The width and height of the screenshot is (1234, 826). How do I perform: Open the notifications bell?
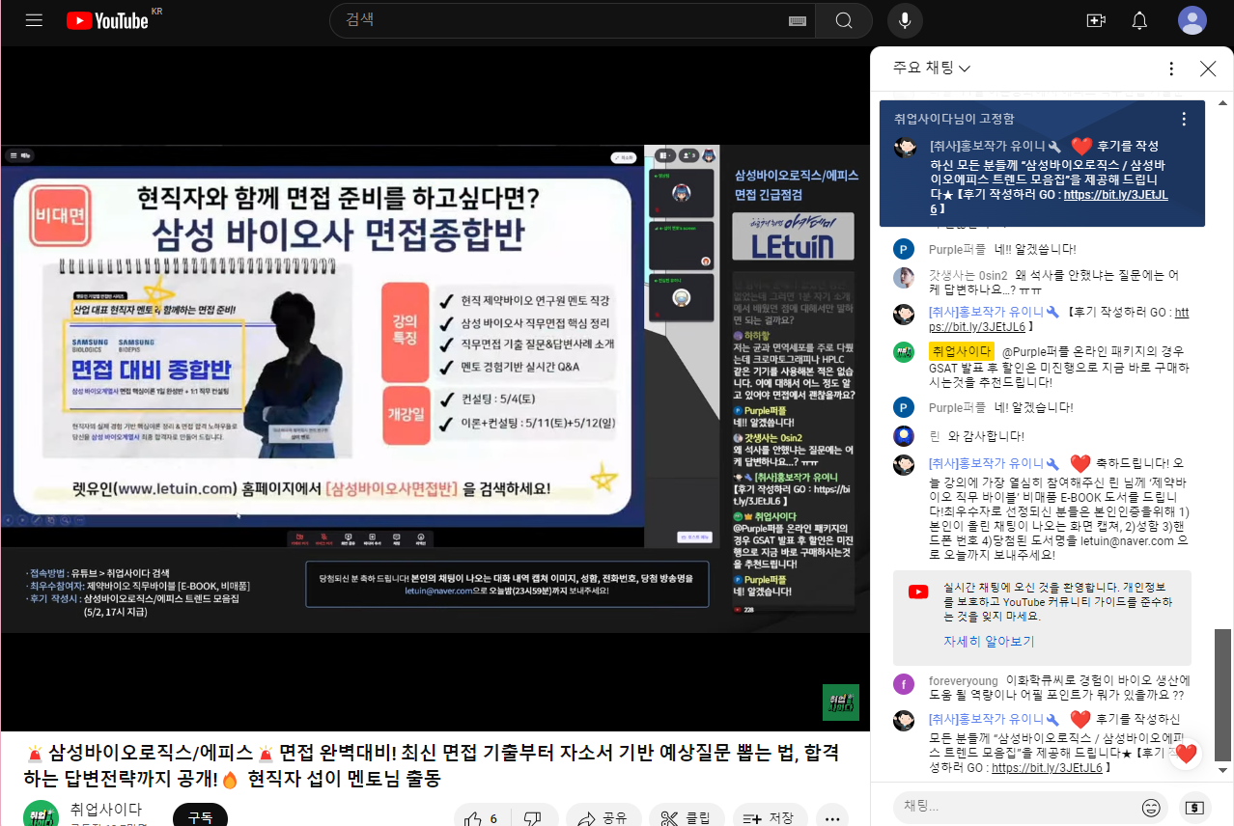click(1139, 20)
